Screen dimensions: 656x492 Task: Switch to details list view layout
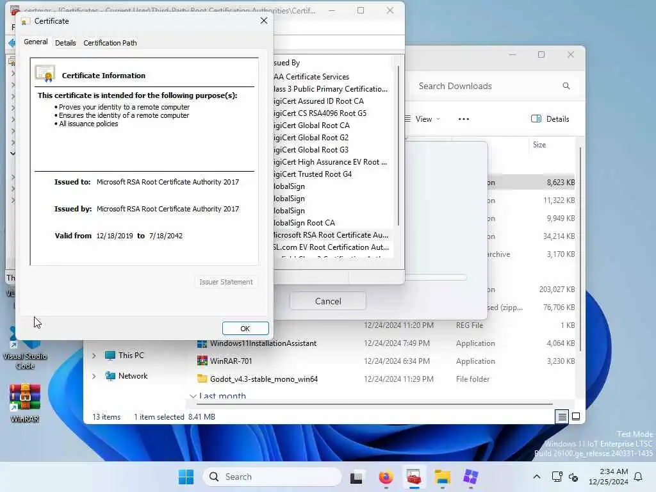[x=562, y=416]
